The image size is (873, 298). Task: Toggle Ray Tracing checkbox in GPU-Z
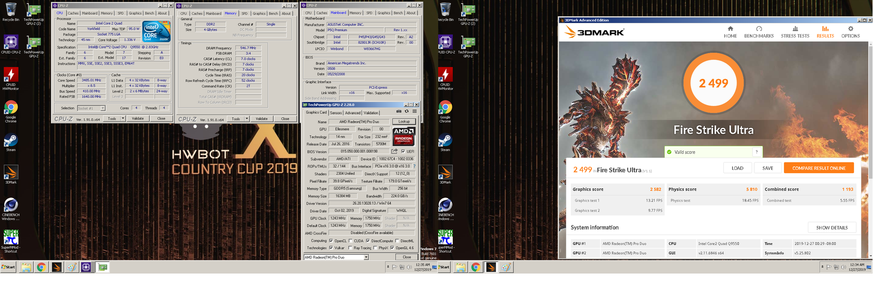pyautogui.click(x=350, y=248)
